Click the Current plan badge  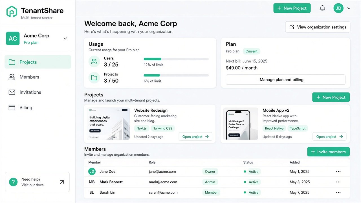click(x=251, y=51)
